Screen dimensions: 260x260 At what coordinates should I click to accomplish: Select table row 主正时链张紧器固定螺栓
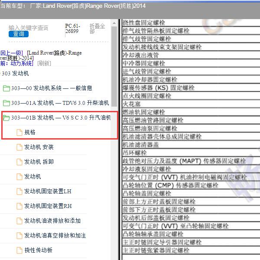191,250
